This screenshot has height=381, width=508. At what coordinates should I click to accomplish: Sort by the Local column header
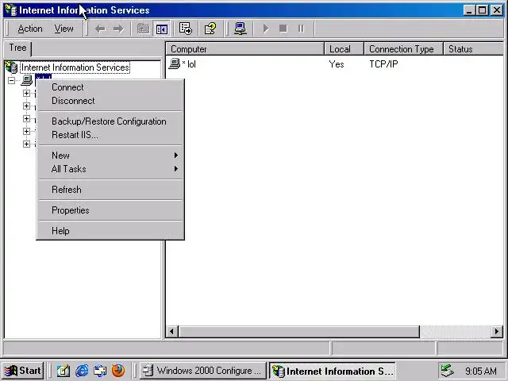[344, 49]
